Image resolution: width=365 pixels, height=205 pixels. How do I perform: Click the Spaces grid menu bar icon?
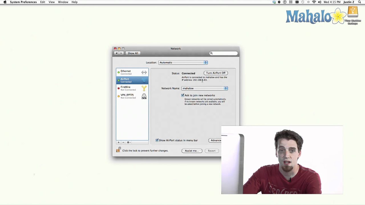(x=291, y=2)
